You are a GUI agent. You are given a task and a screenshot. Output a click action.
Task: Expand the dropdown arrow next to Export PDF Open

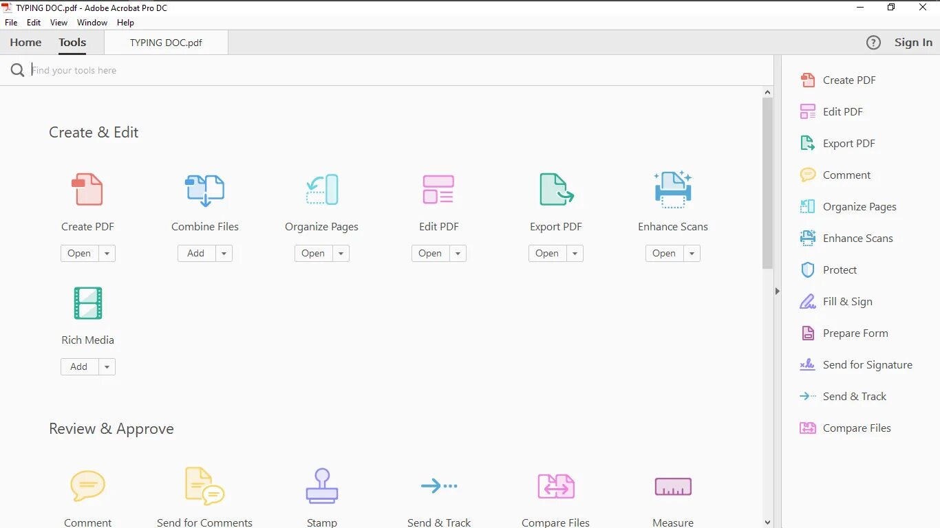[575, 254]
